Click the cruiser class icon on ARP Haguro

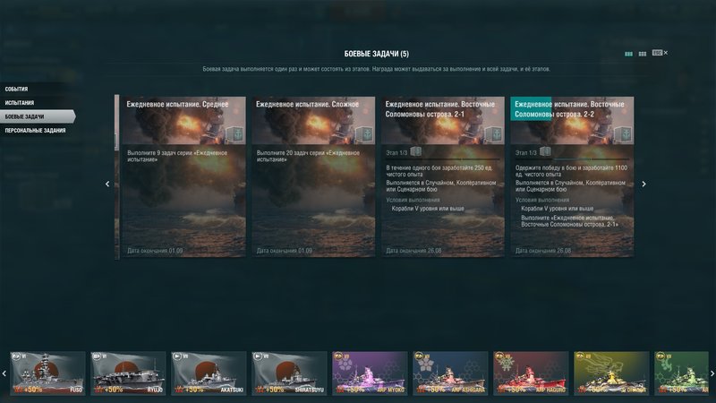500,356
